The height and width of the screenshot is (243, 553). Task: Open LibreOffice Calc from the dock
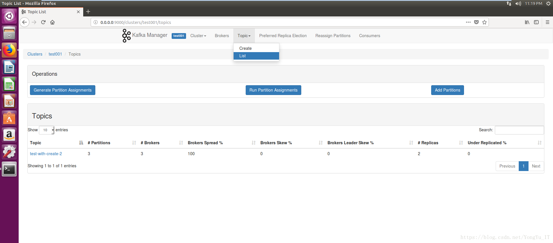[x=9, y=84]
